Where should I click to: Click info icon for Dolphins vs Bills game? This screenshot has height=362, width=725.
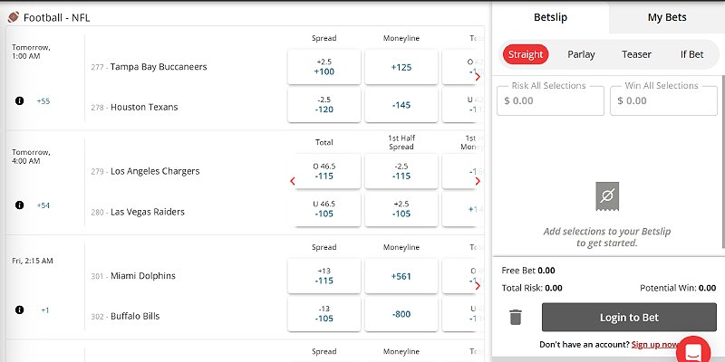point(19,310)
